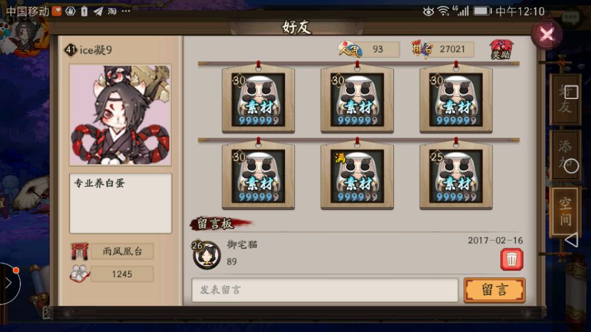Open the ice凝9 profile portrait
Viewport: 591px width, 332px height.
(x=120, y=115)
